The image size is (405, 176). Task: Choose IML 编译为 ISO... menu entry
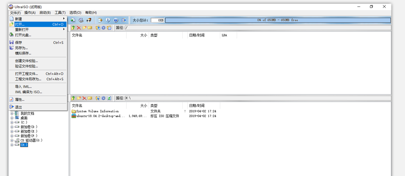[x=38, y=92]
